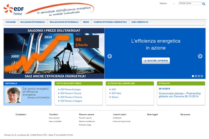Viewport: 209px width, 139px height.
Task: Click the 29/10/2014 news date
Action: 164,89
